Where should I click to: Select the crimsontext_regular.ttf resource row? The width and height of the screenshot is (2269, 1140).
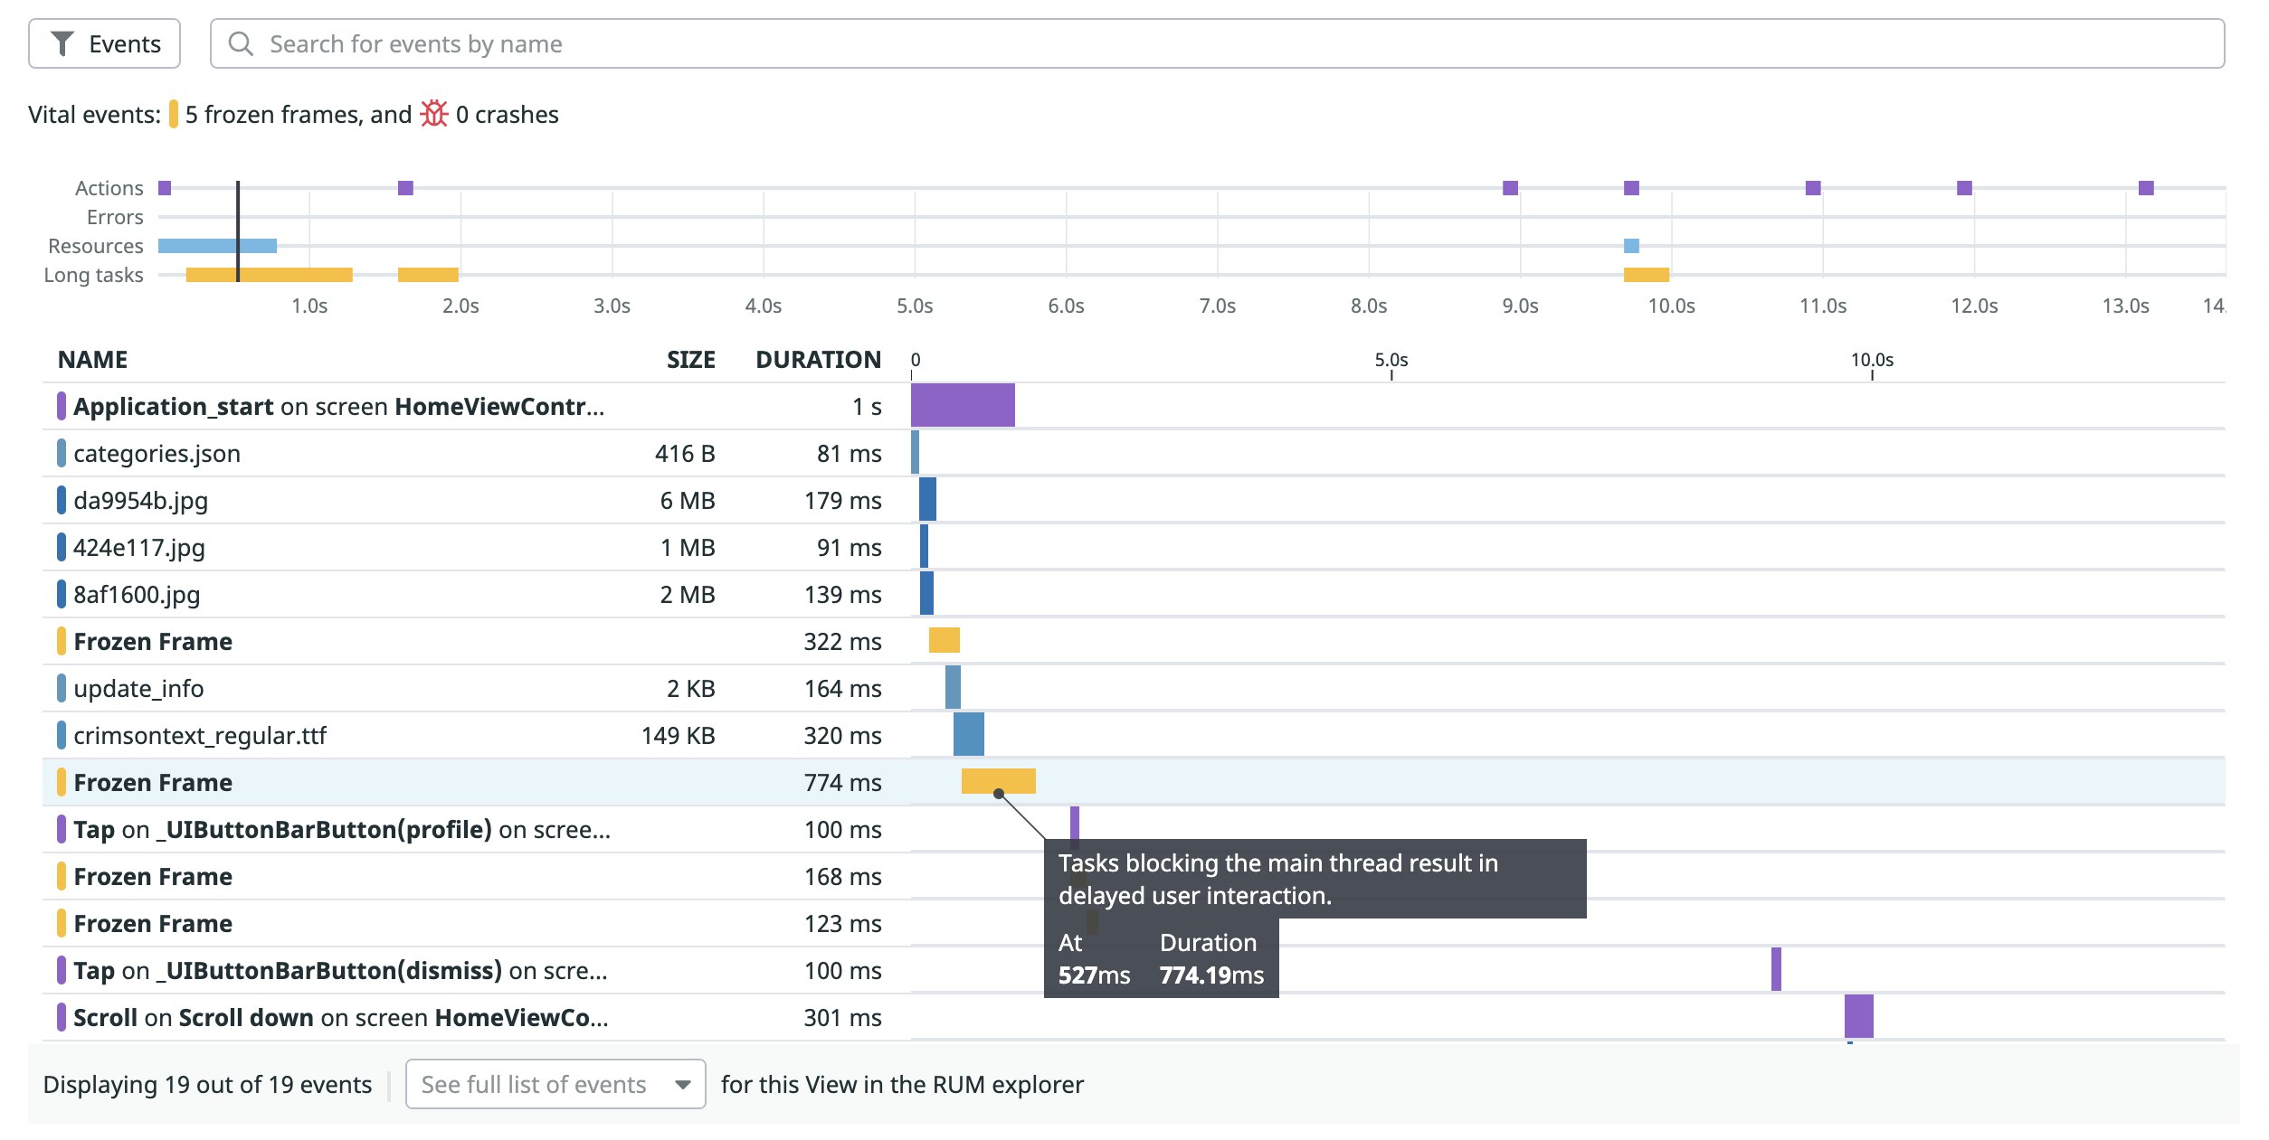click(200, 736)
